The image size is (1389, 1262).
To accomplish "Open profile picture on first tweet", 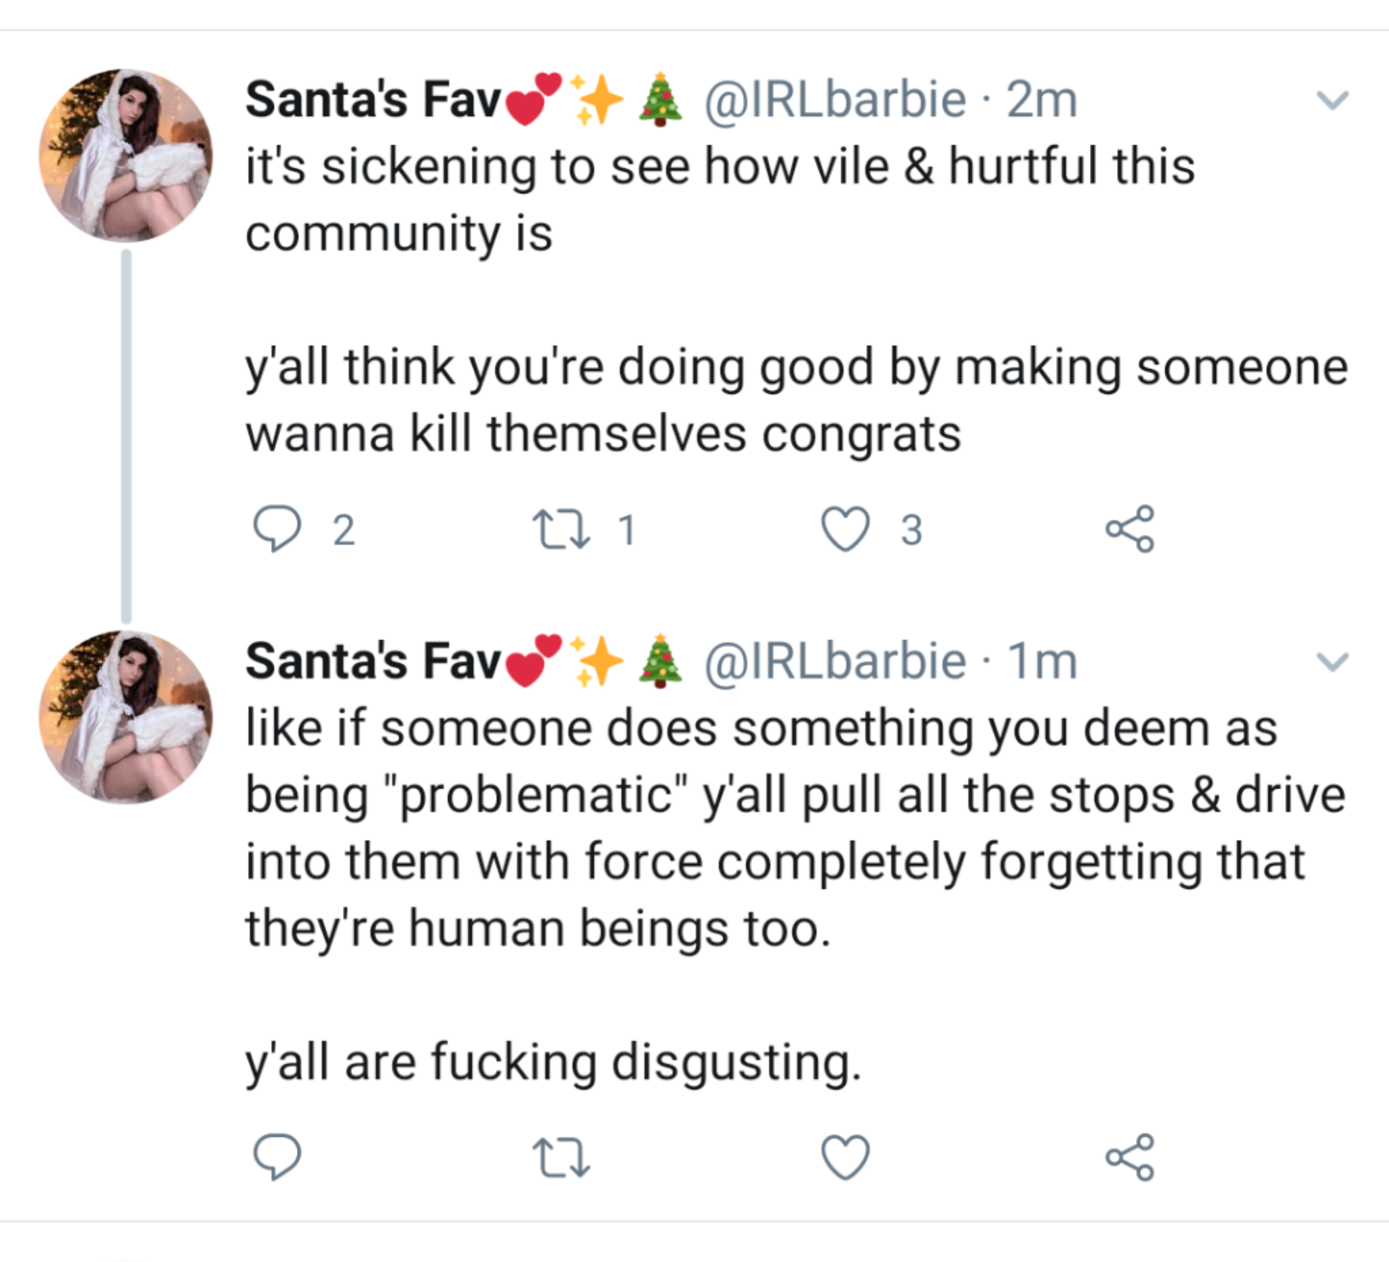I will tap(126, 155).
